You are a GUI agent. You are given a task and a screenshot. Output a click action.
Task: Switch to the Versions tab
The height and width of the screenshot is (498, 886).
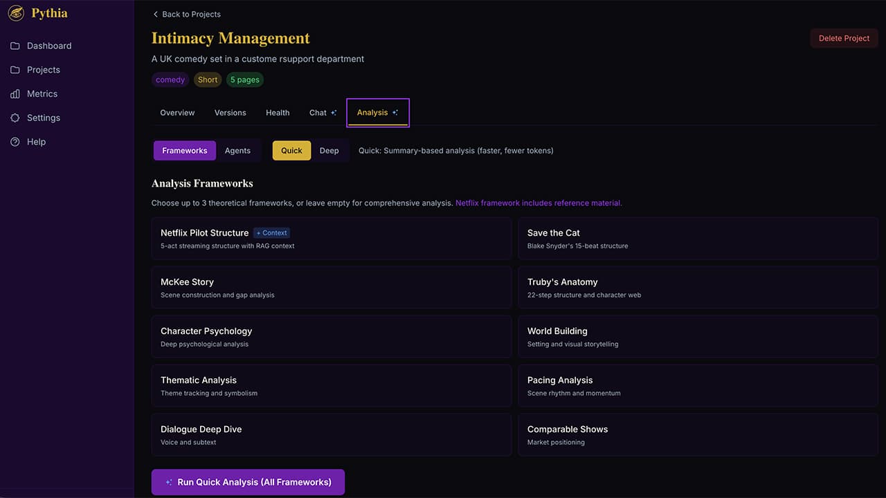tap(230, 113)
